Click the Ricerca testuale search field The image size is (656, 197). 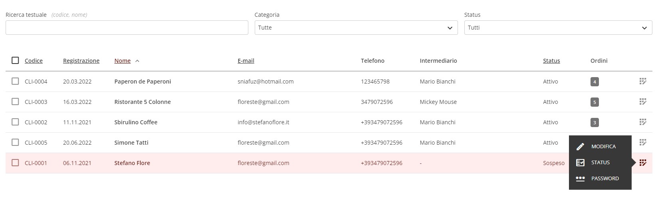(127, 28)
